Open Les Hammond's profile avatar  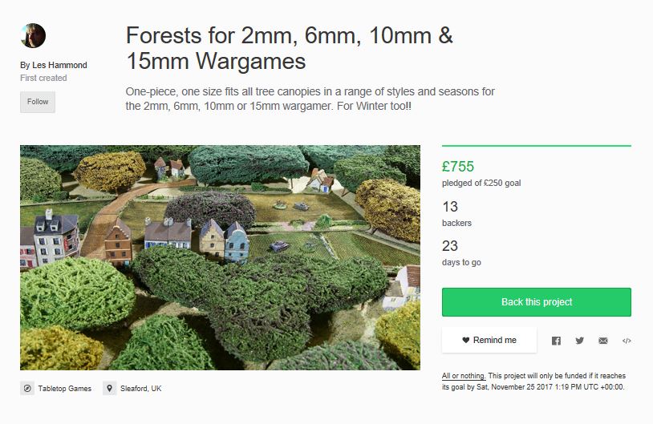pos(33,36)
